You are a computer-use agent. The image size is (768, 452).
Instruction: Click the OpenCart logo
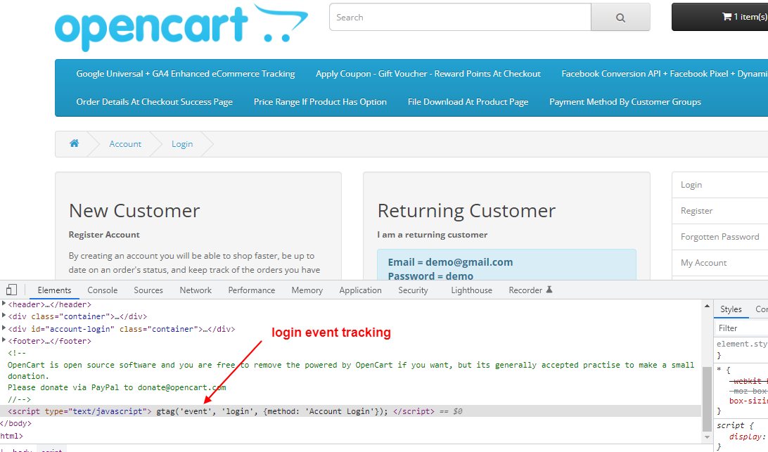181,27
